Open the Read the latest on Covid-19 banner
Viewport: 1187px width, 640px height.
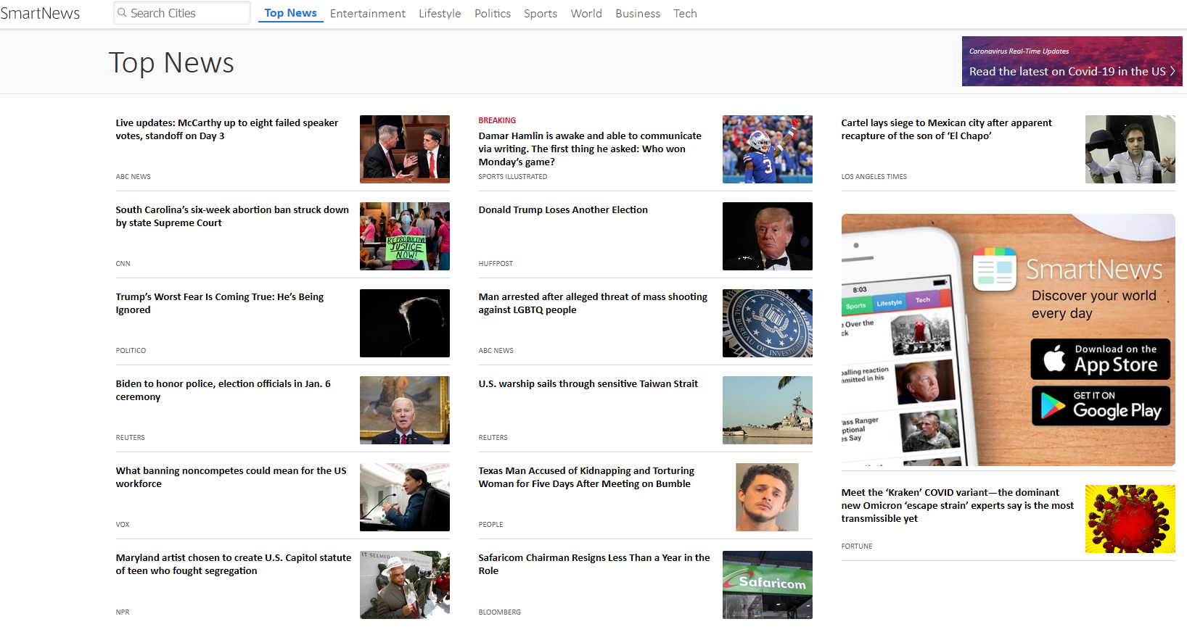(1067, 71)
